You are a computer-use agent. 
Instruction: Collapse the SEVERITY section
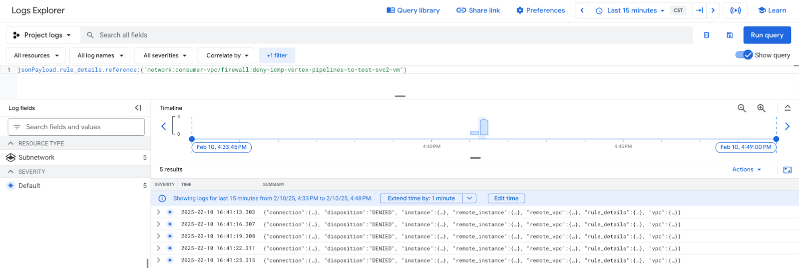10,171
